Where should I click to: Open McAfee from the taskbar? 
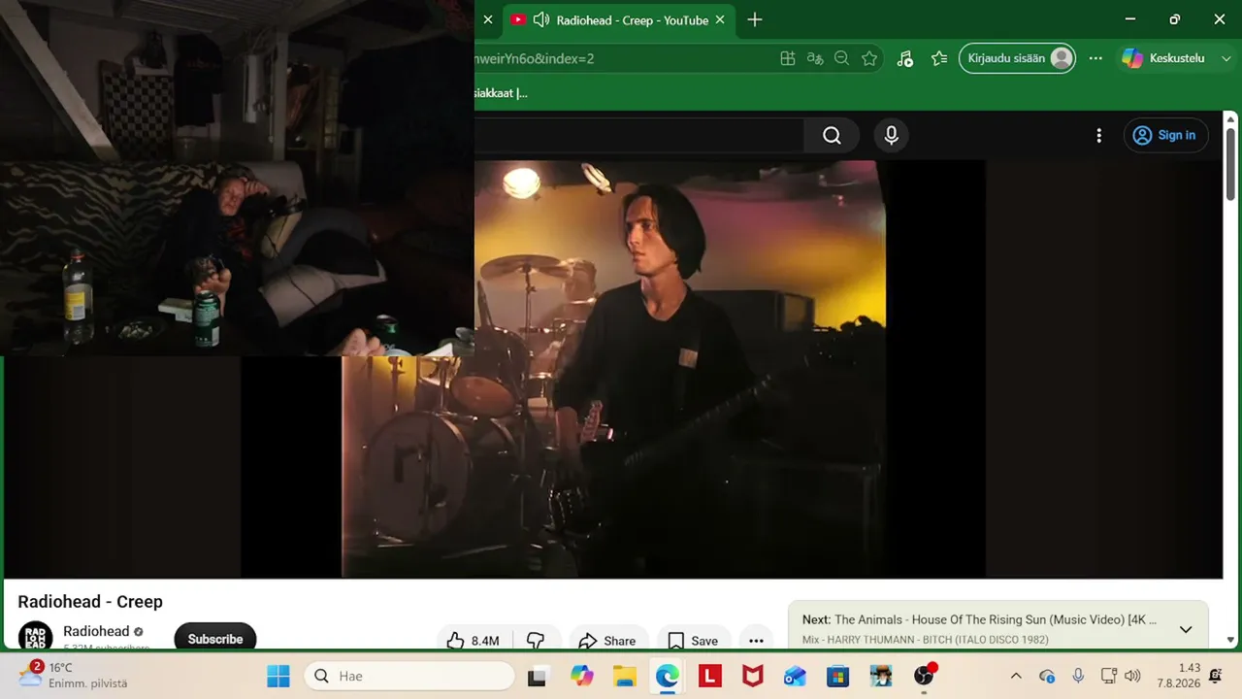(x=752, y=676)
